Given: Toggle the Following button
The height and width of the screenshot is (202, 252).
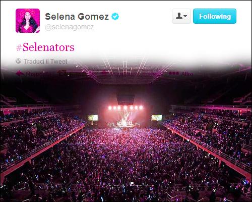Looking at the screenshot, I should coord(215,16).
